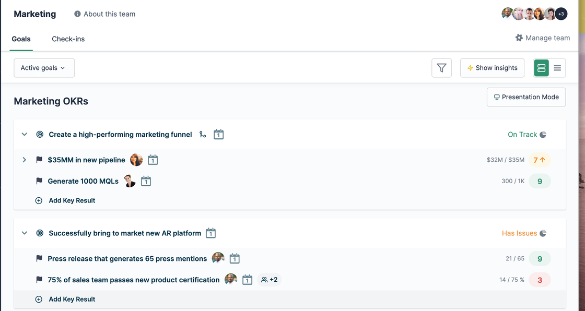The image size is (585, 311).
Task: Switch to the Check-ins tab
Action: (68, 39)
